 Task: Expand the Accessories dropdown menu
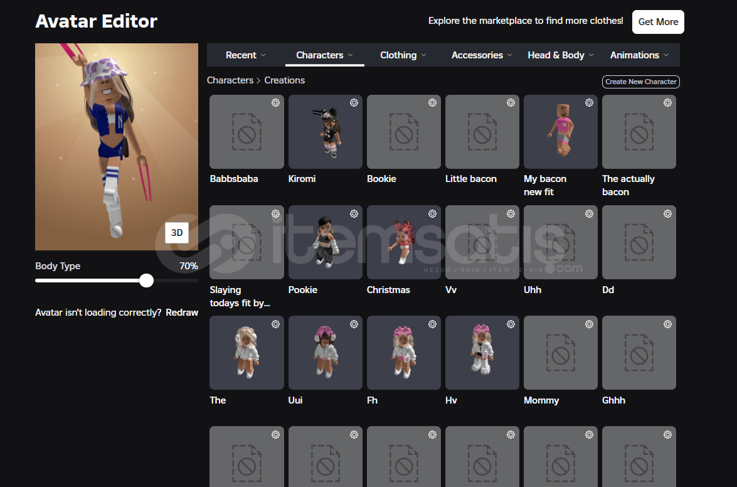point(482,55)
